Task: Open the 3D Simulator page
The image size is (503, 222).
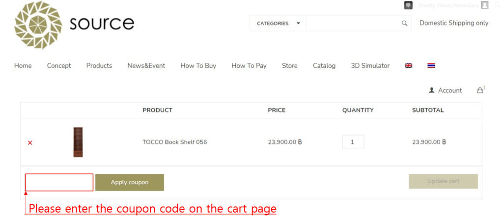Action: click(370, 65)
